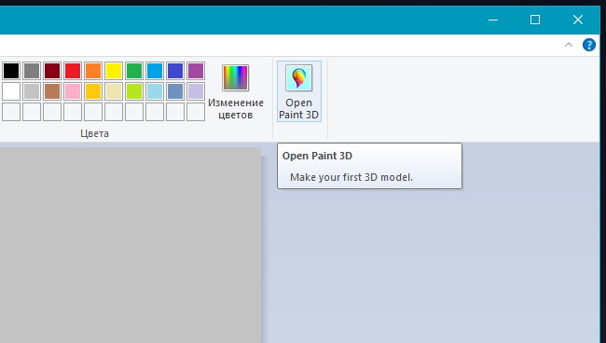606x343 pixels.
Task: Select the pink color swatch
Action: pyautogui.click(x=73, y=91)
